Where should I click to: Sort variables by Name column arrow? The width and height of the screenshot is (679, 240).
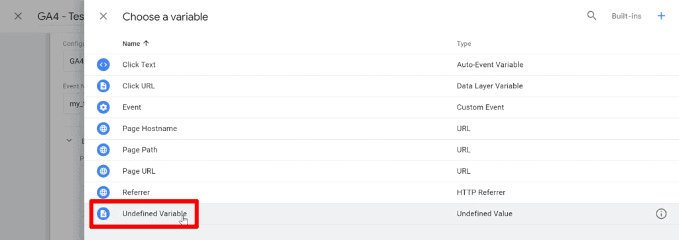(146, 43)
